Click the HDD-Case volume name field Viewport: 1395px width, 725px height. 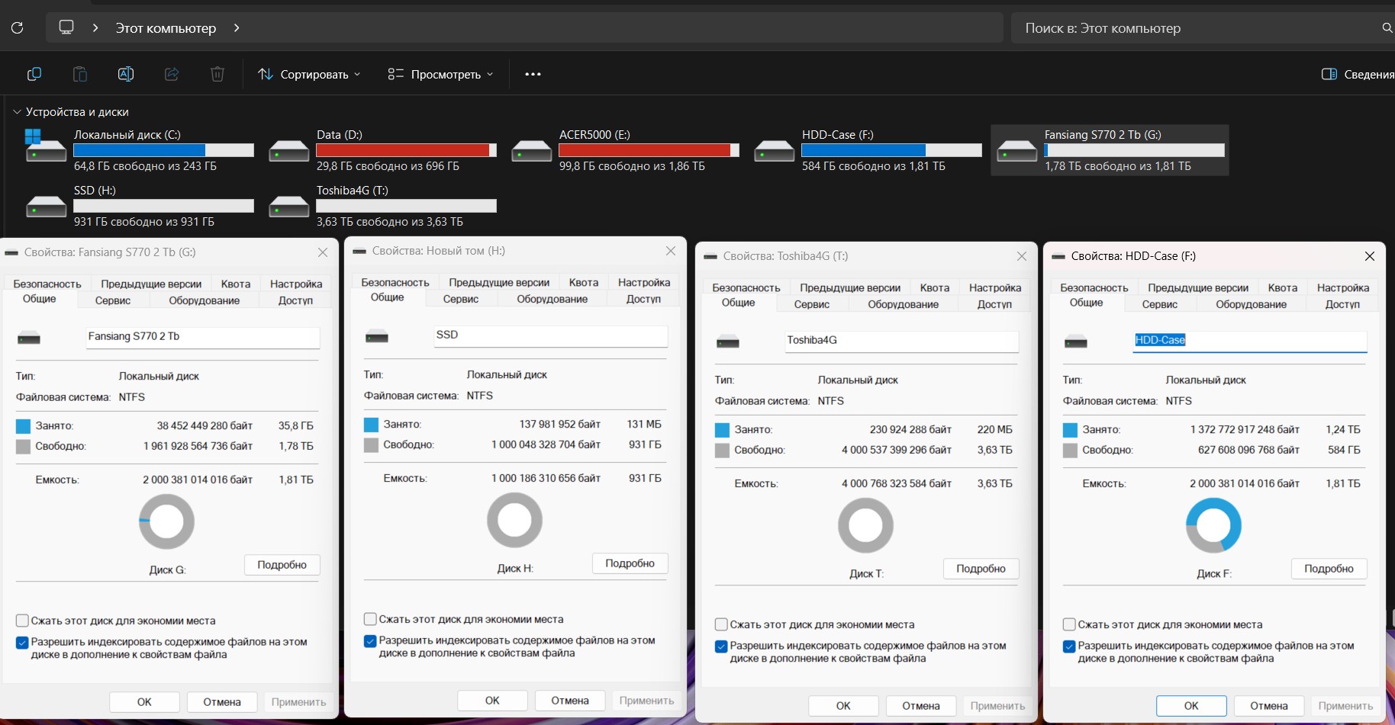tap(1249, 340)
